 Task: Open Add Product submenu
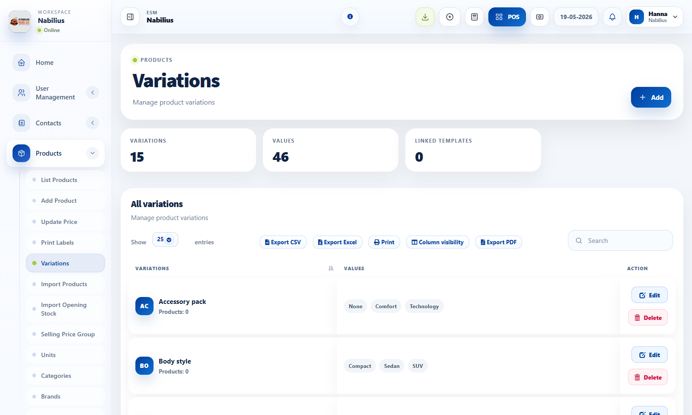(65, 201)
